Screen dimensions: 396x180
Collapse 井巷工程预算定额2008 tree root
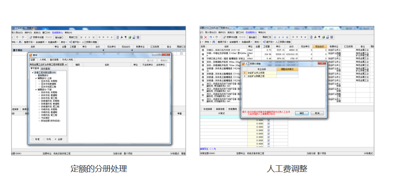pyautogui.click(x=32, y=73)
